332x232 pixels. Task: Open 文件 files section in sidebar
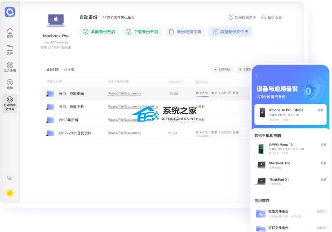tap(10, 50)
